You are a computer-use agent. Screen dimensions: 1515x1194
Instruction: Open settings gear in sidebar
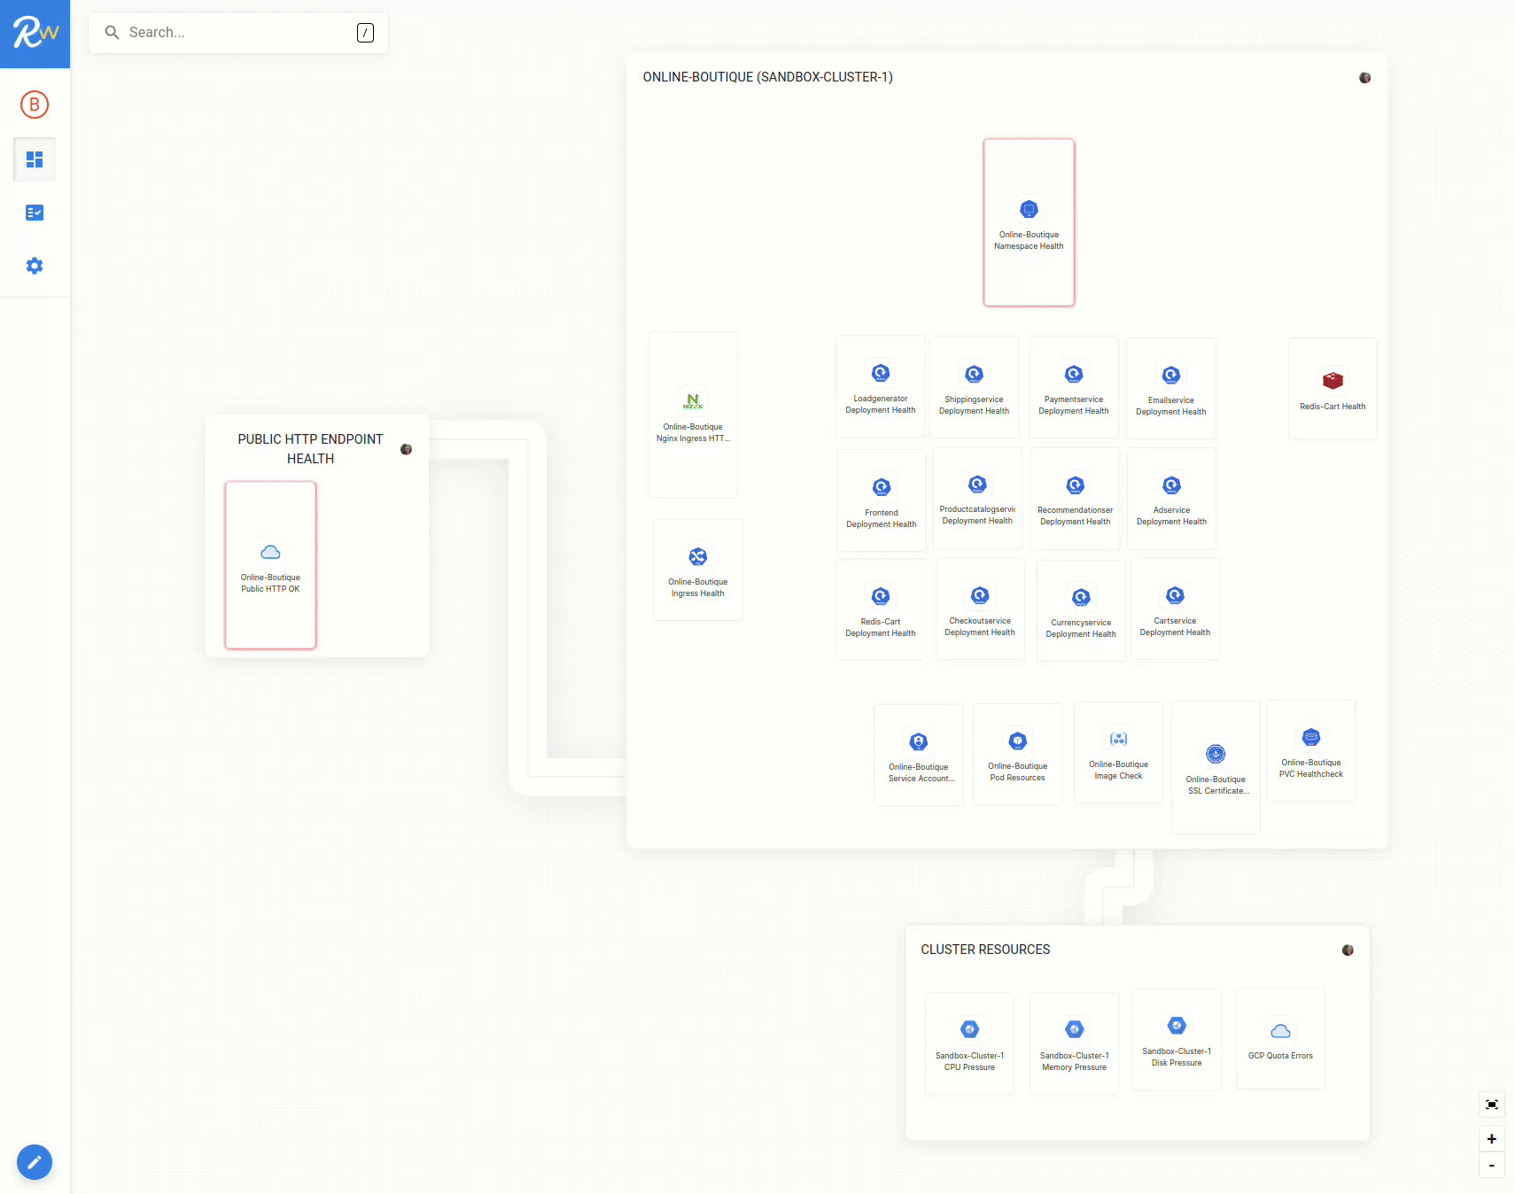[x=35, y=266]
